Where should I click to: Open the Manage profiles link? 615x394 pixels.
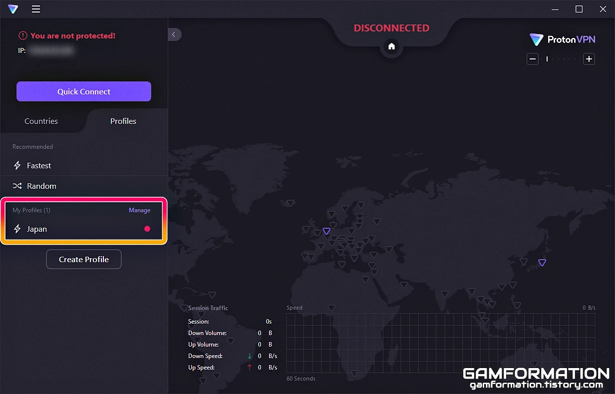139,210
